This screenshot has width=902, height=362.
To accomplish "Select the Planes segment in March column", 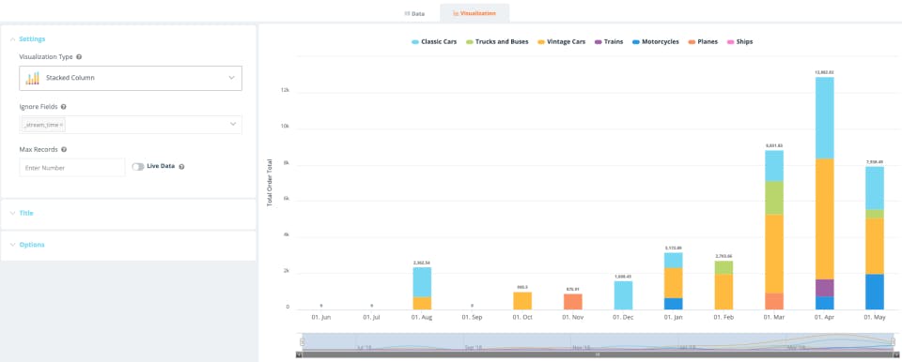I will [774, 302].
